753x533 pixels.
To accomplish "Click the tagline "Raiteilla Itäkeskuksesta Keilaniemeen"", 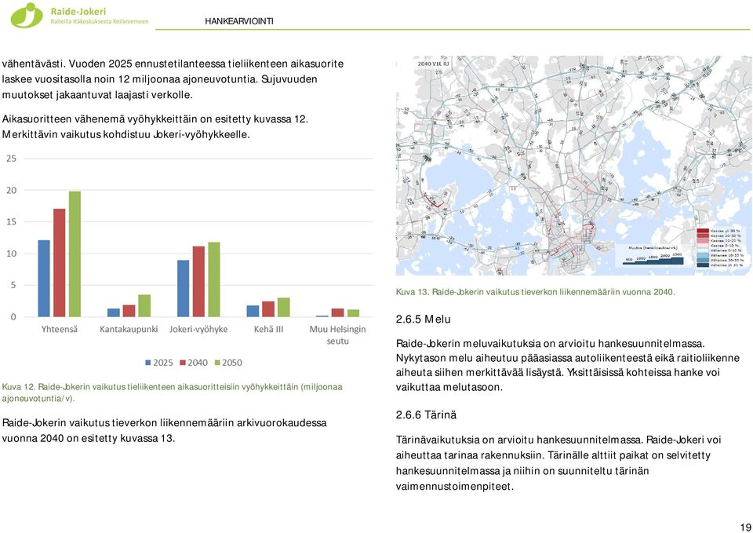I will click(100, 22).
